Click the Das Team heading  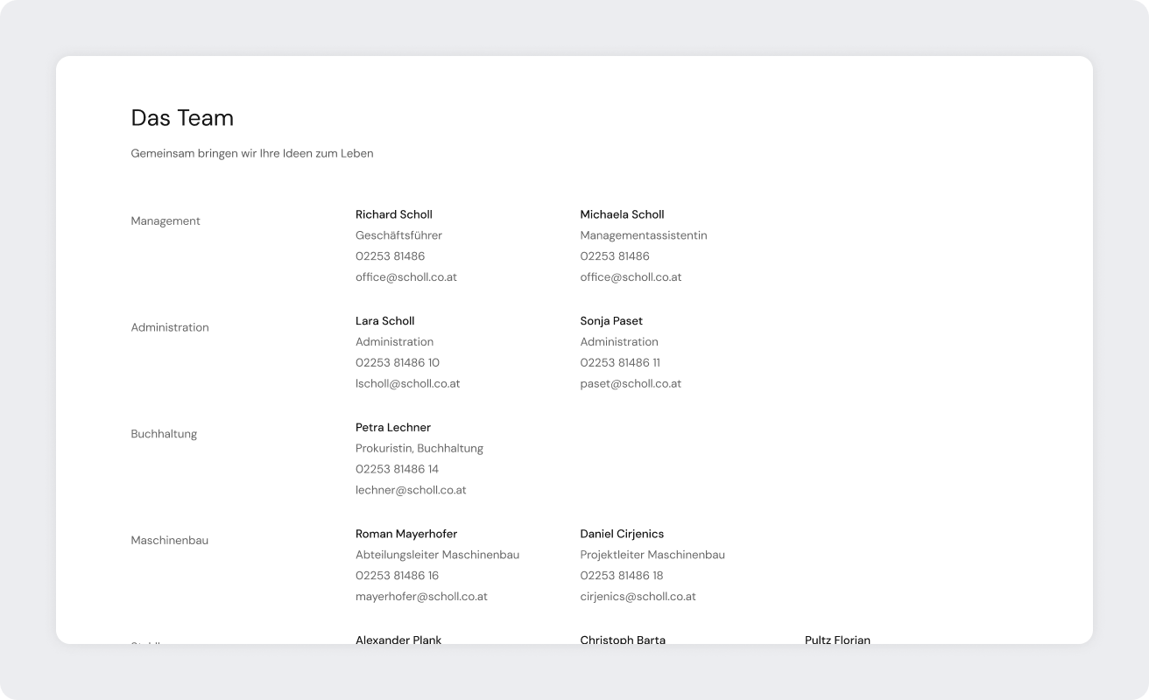[182, 118]
